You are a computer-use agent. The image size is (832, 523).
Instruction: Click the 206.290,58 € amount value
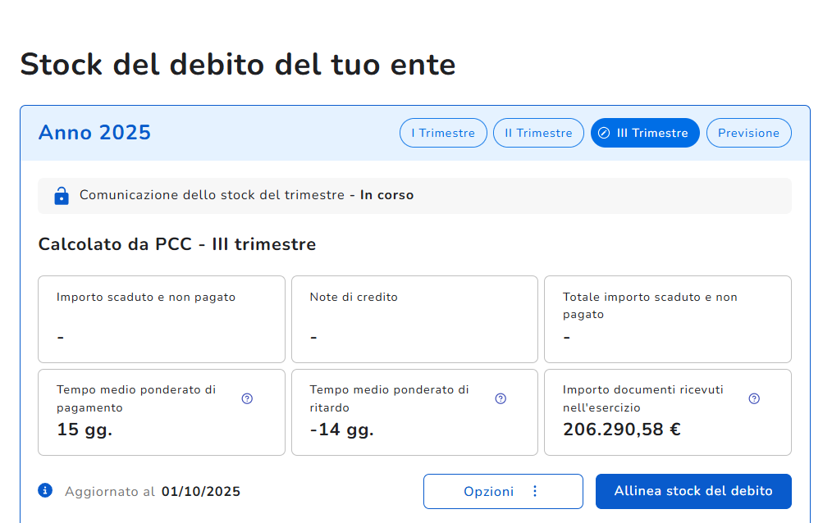pos(621,430)
